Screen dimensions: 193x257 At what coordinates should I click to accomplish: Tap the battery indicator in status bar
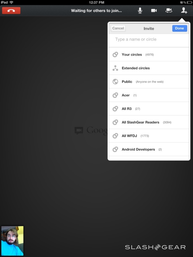pos(189,3)
